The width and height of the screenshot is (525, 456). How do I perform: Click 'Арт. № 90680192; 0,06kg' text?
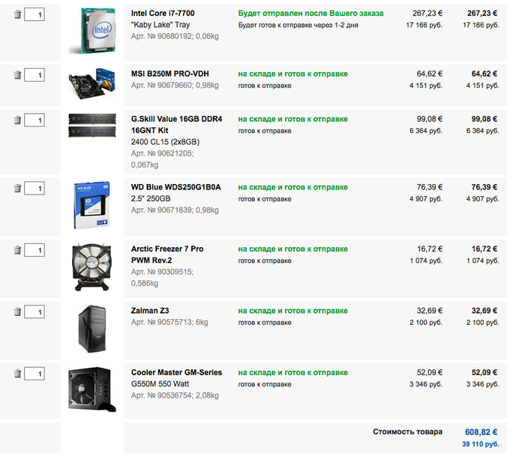pos(175,36)
